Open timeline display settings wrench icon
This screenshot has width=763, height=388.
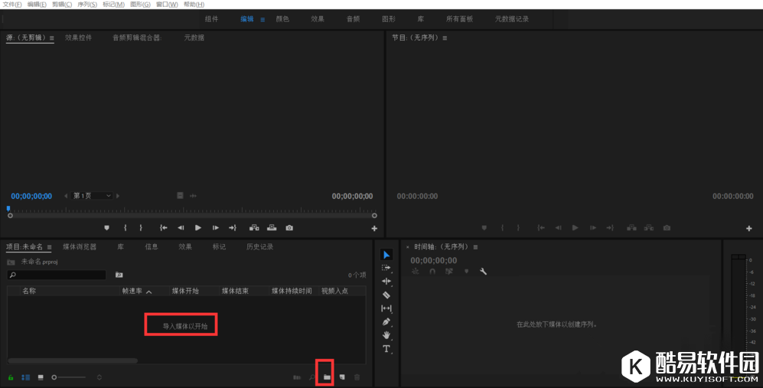click(x=483, y=271)
